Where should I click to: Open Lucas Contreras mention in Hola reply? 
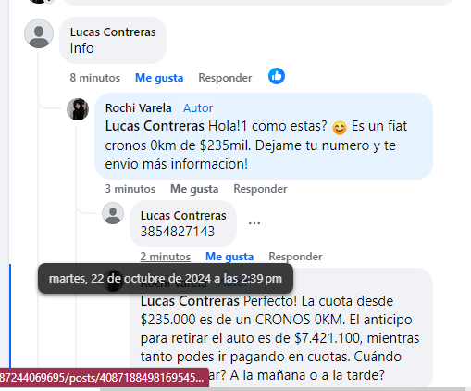pos(155,126)
